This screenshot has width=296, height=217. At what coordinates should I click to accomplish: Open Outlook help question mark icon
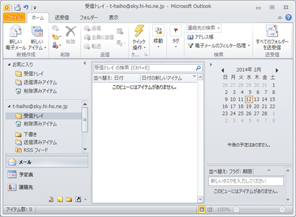(288, 17)
